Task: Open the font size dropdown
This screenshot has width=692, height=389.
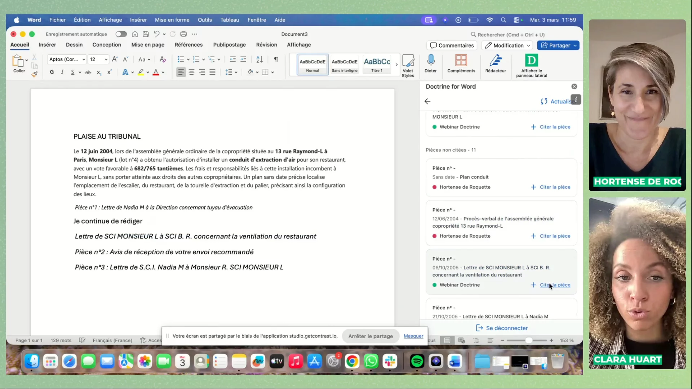Action: 106,59
